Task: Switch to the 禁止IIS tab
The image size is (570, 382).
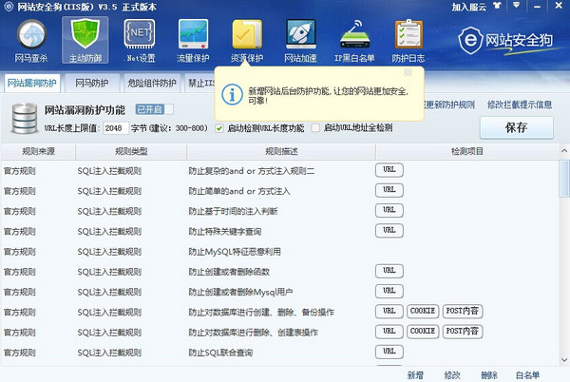Action: 200,84
